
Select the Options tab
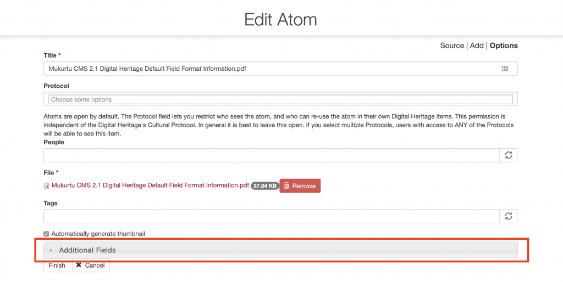click(504, 46)
